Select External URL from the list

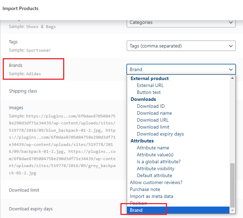coord(150,85)
